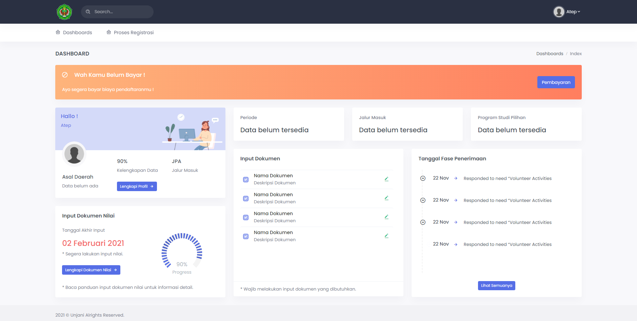Screen dimensions: 637x321
Task: Click the university logo in header
Action: pyautogui.click(x=64, y=12)
